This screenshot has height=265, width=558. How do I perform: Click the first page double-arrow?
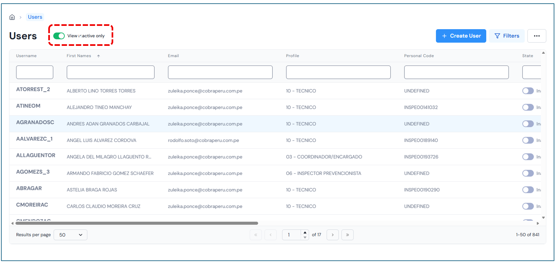click(x=256, y=235)
